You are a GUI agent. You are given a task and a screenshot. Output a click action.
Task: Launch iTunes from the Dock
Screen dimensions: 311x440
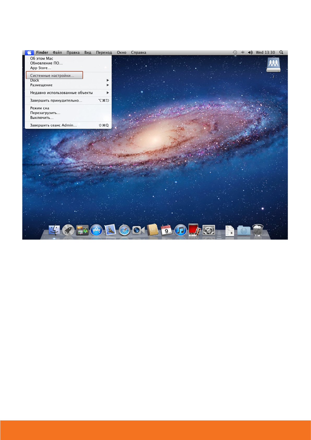[180, 230]
